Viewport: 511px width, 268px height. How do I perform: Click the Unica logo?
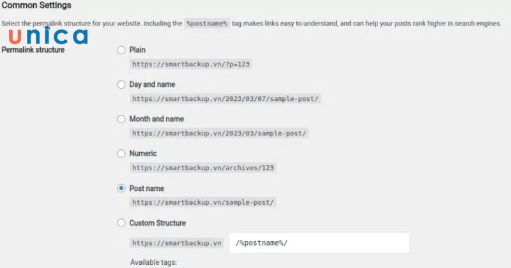tap(48, 36)
